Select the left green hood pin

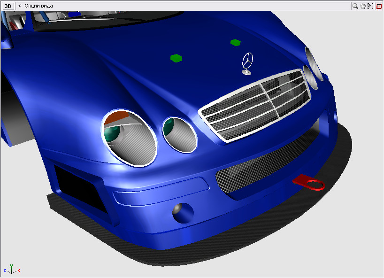tap(176, 58)
